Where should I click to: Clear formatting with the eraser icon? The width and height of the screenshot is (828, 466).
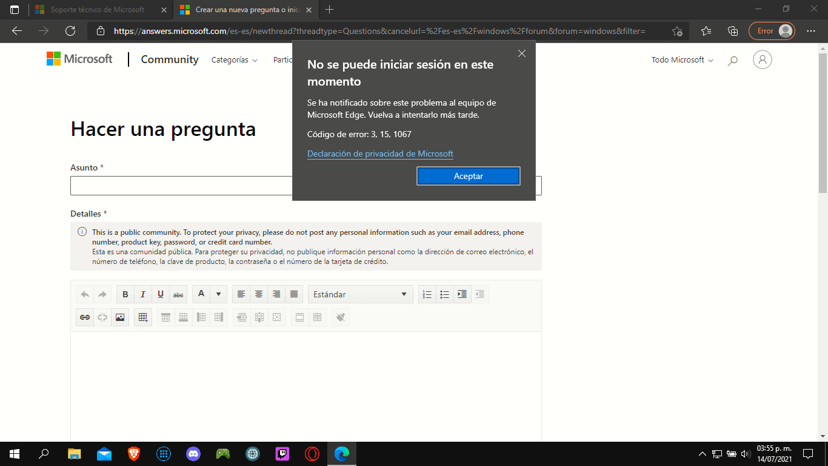[341, 317]
